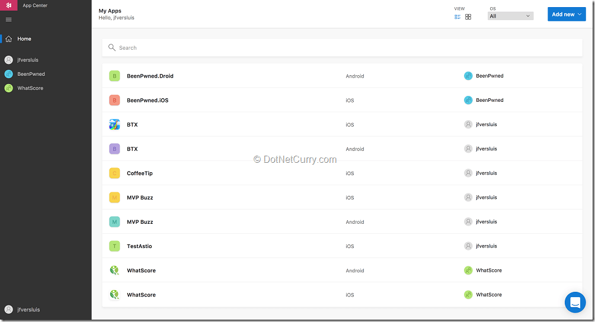Open the OS filter dropdown

point(510,16)
